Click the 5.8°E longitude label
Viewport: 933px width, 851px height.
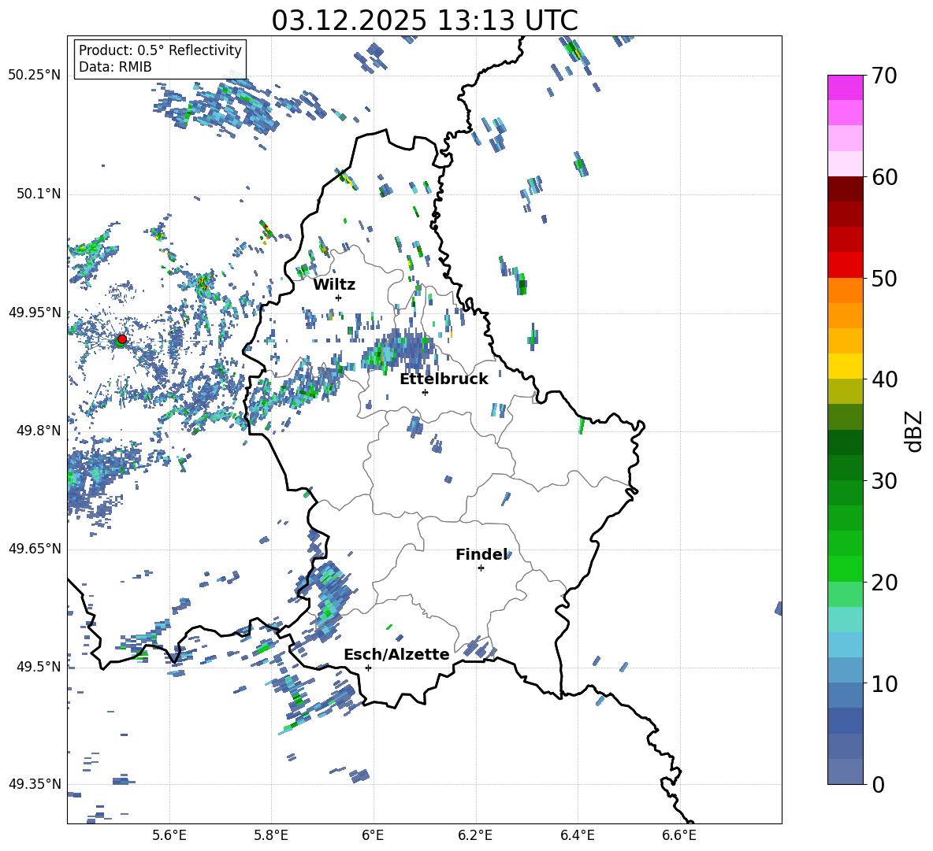coord(271,835)
